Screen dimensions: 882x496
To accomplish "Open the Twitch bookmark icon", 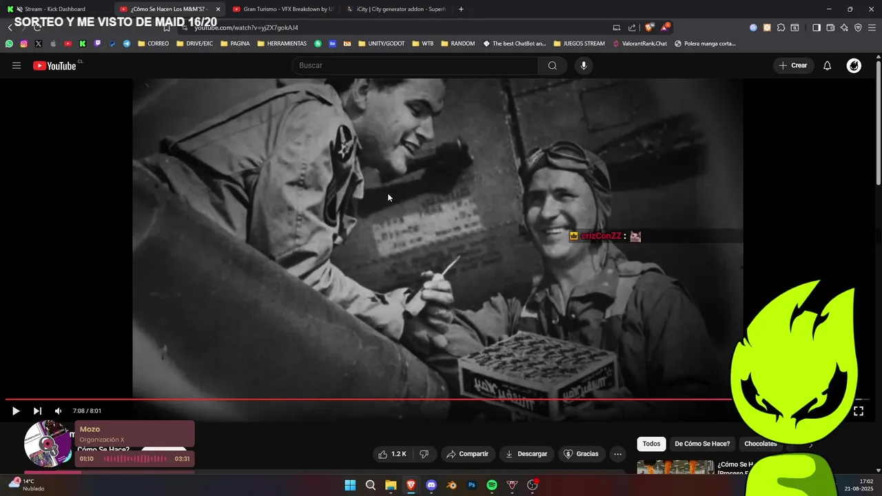I will coord(97,43).
